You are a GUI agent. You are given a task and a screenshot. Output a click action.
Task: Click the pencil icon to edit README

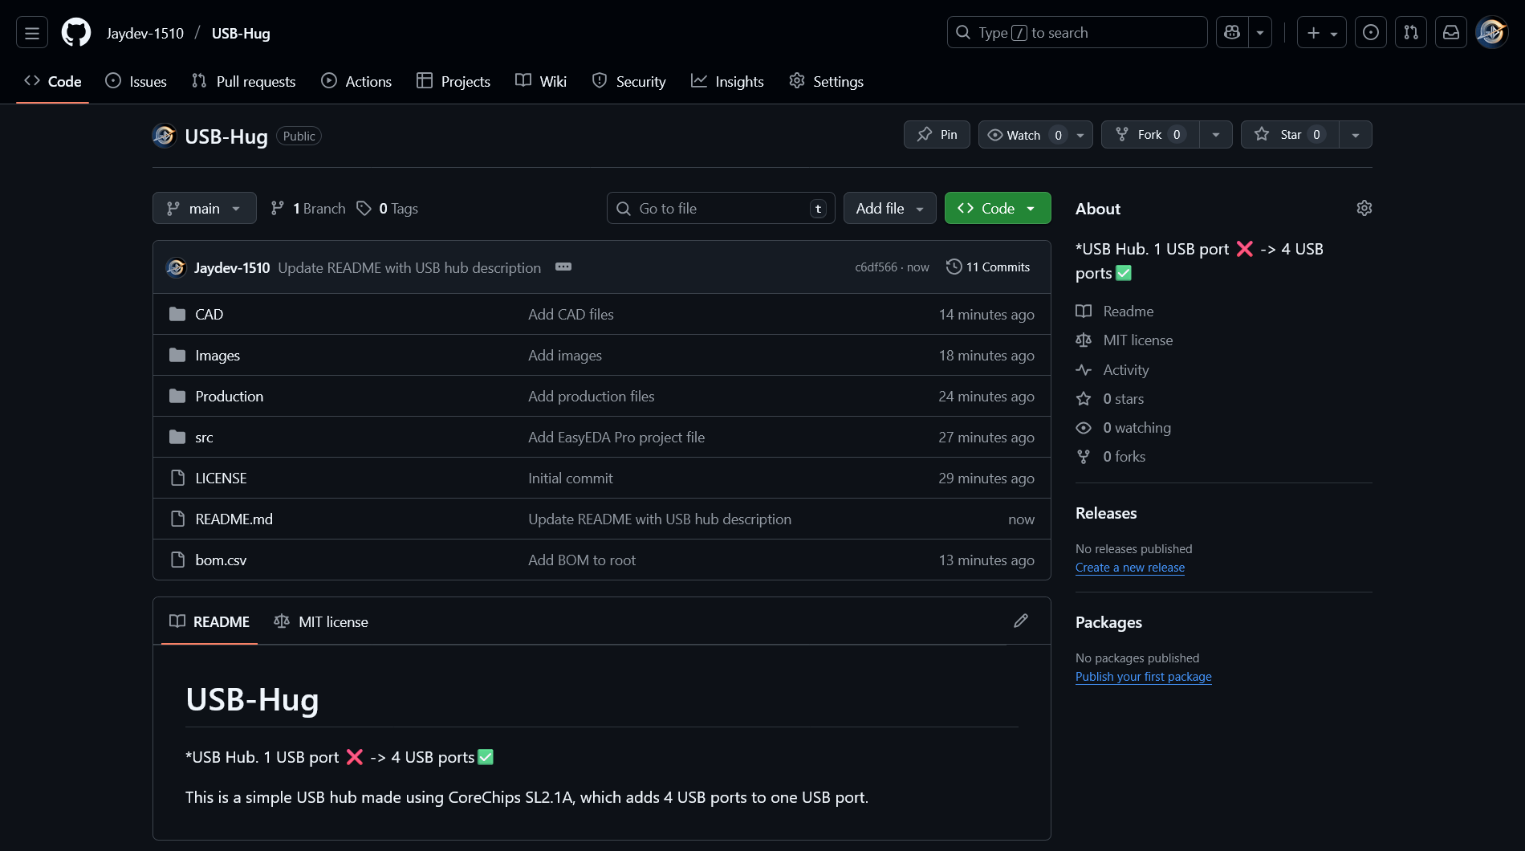point(1020,621)
